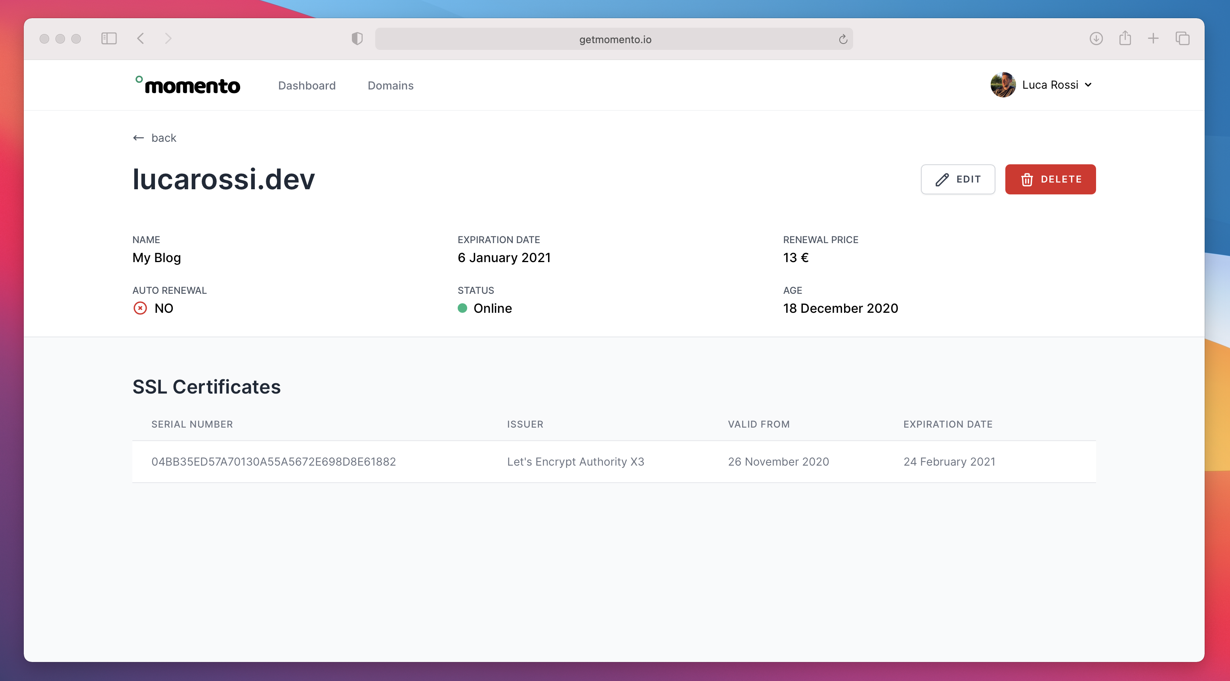The width and height of the screenshot is (1230, 681).
Task: Click the browser back arrow
Action: (x=140, y=39)
